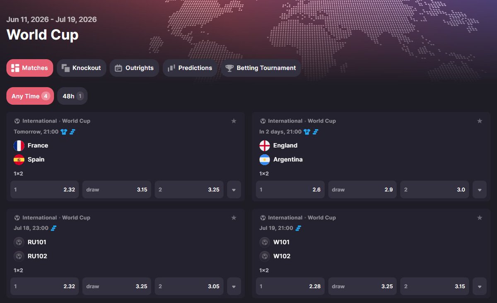Click the jersey icon beside In 2 days, 21:00
The height and width of the screenshot is (303, 497).
[x=307, y=132]
